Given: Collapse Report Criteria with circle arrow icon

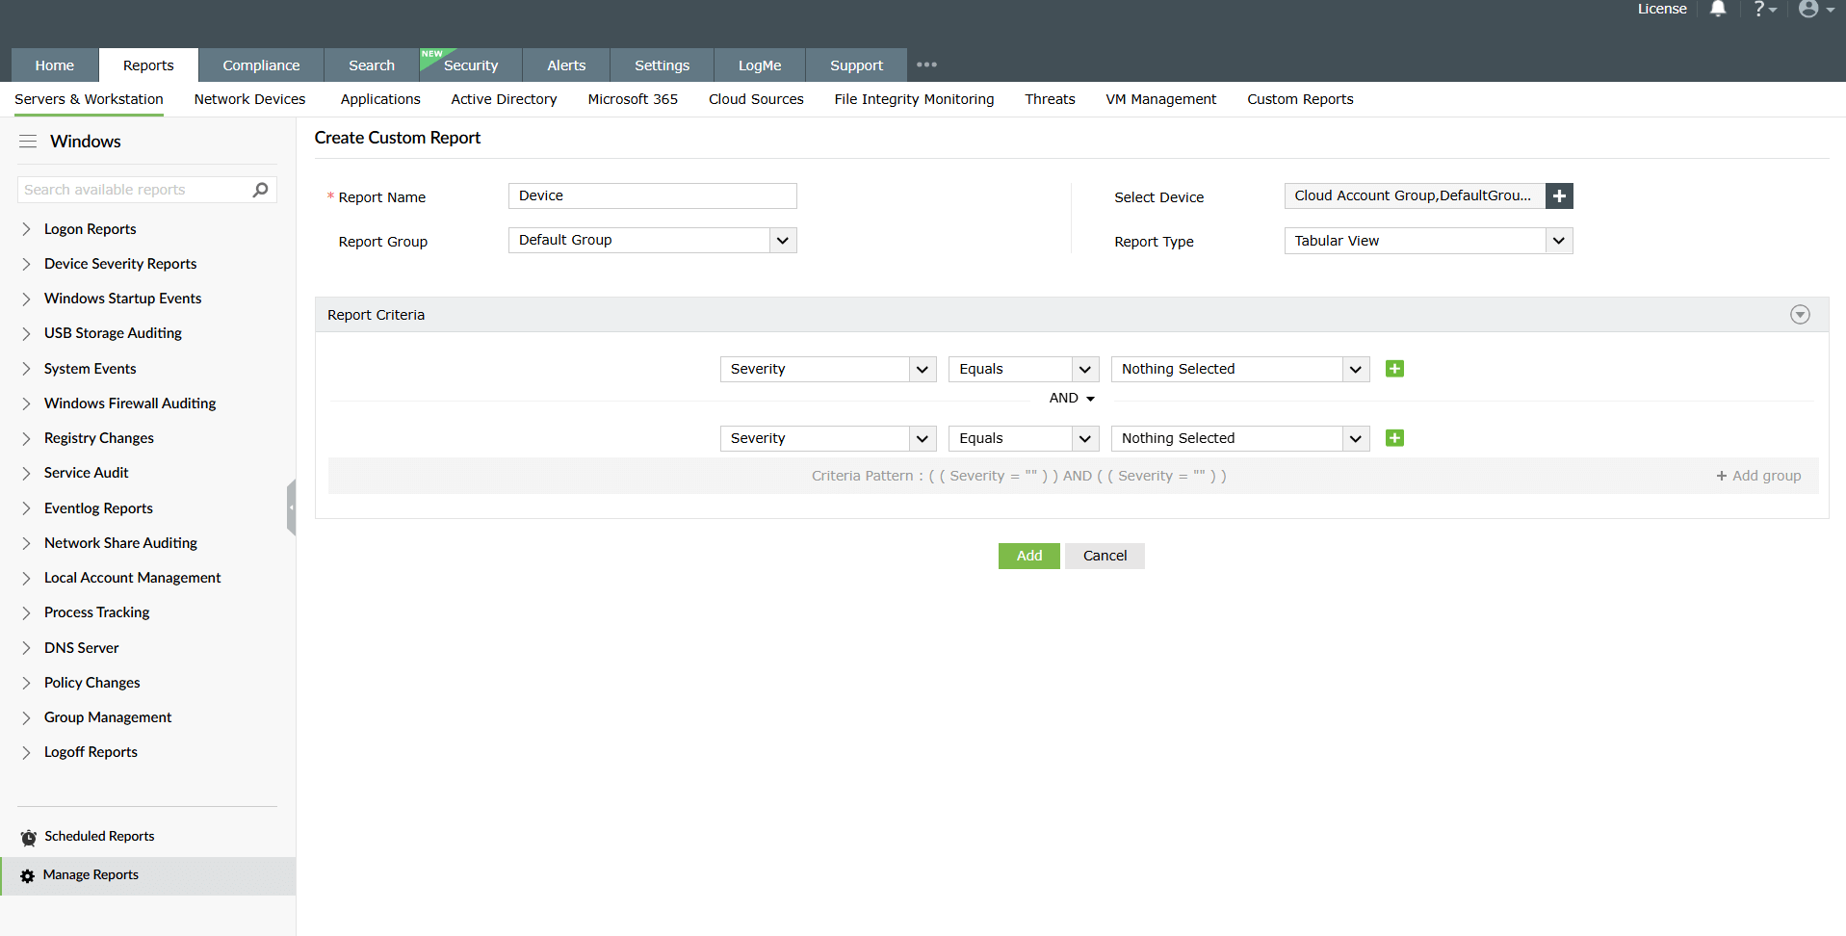Looking at the screenshot, I should click(1800, 315).
